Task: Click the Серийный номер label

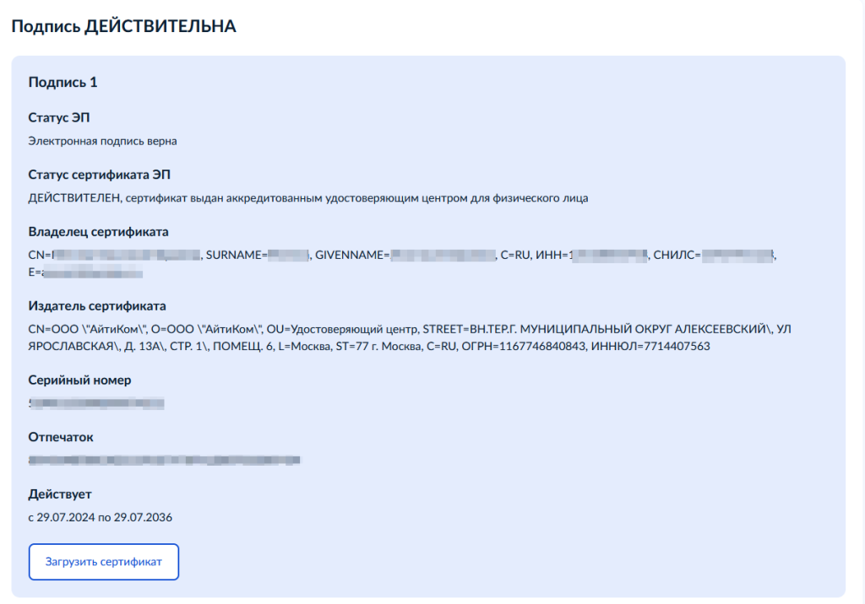Action: point(79,380)
